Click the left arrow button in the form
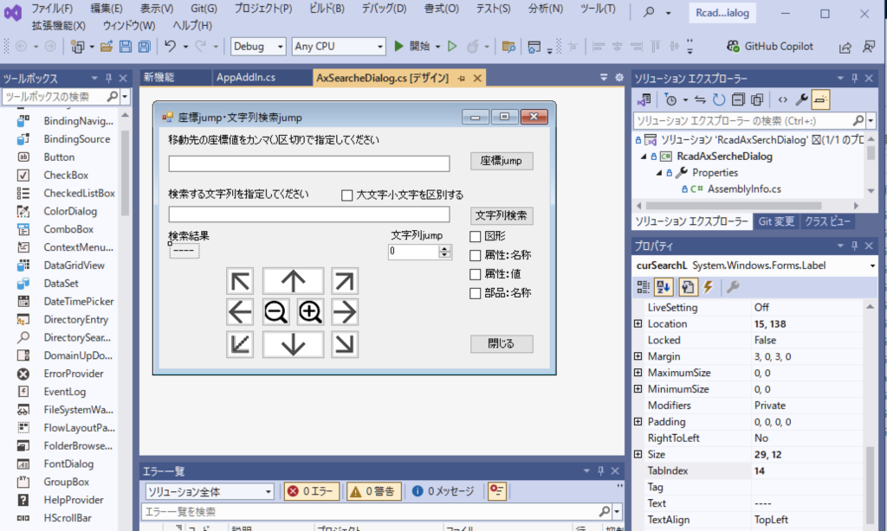This screenshot has width=887, height=531. pyautogui.click(x=240, y=312)
